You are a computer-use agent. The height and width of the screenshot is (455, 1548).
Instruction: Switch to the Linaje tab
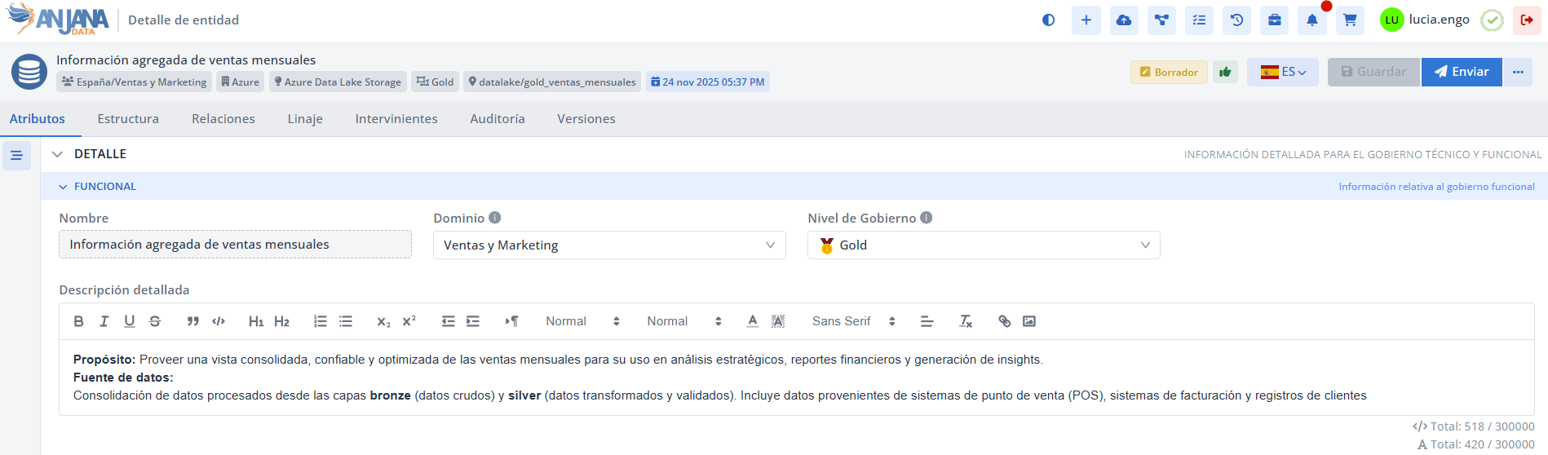click(x=305, y=119)
